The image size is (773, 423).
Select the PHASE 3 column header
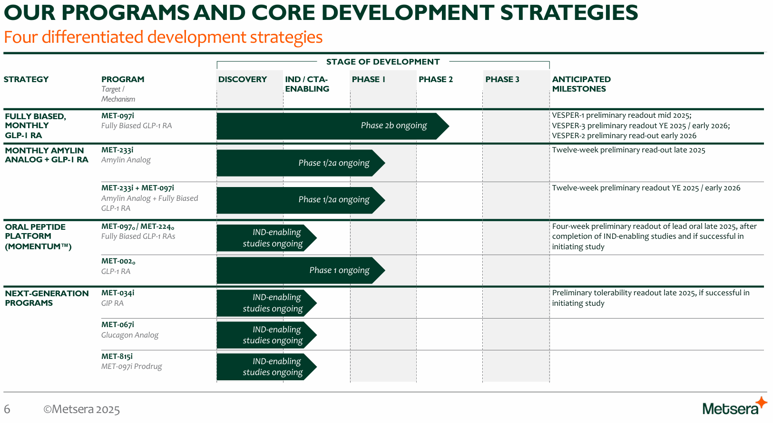coord(502,79)
